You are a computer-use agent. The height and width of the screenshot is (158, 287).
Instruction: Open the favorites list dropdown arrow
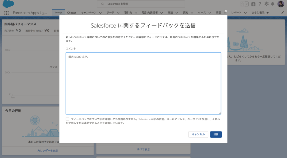(247, 4)
